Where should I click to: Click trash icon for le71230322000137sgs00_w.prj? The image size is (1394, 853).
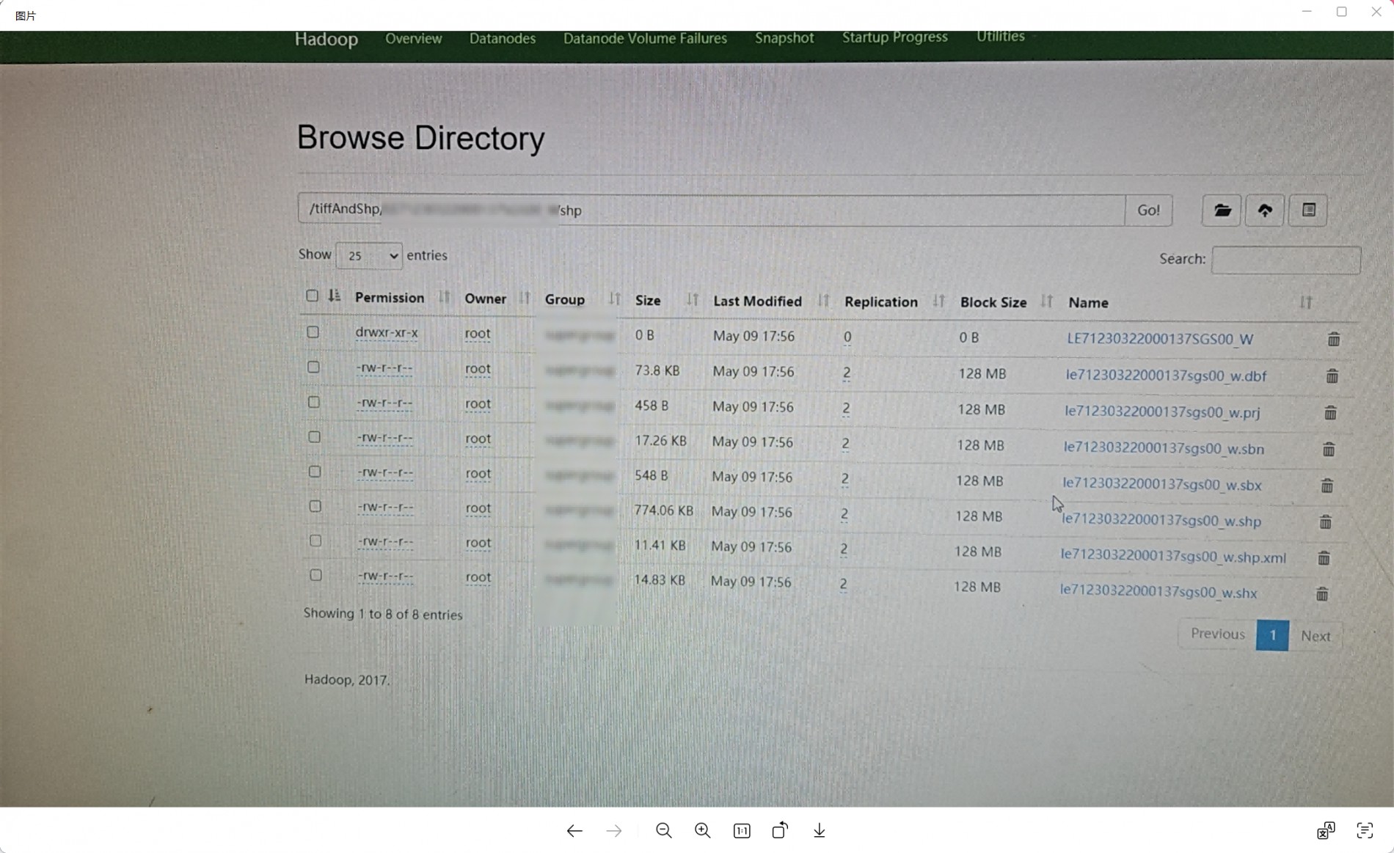click(1331, 412)
